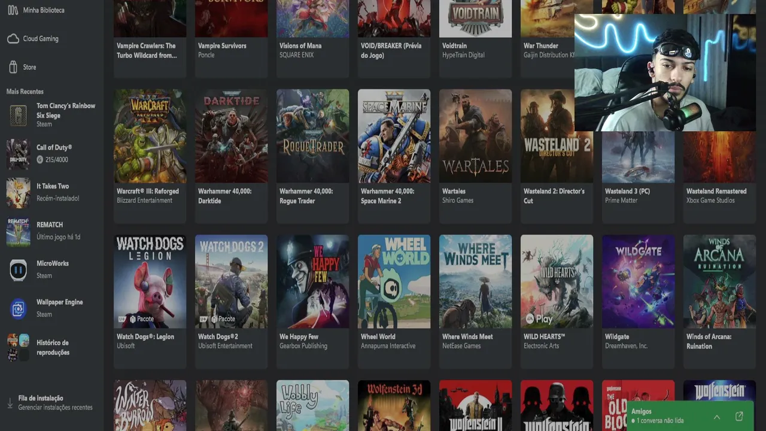Go to Minha Biblioteca

[x=44, y=10]
